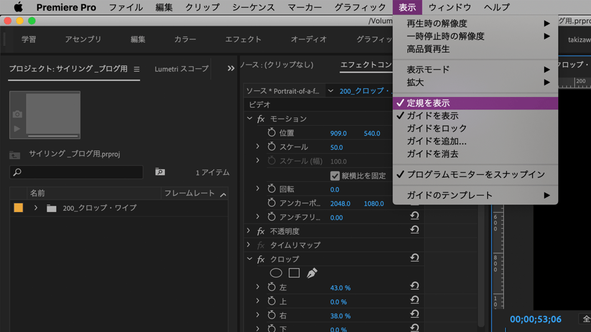The width and height of the screenshot is (591, 332).
Task: Show hidden panel tabs with double chevron
Action: (x=231, y=68)
